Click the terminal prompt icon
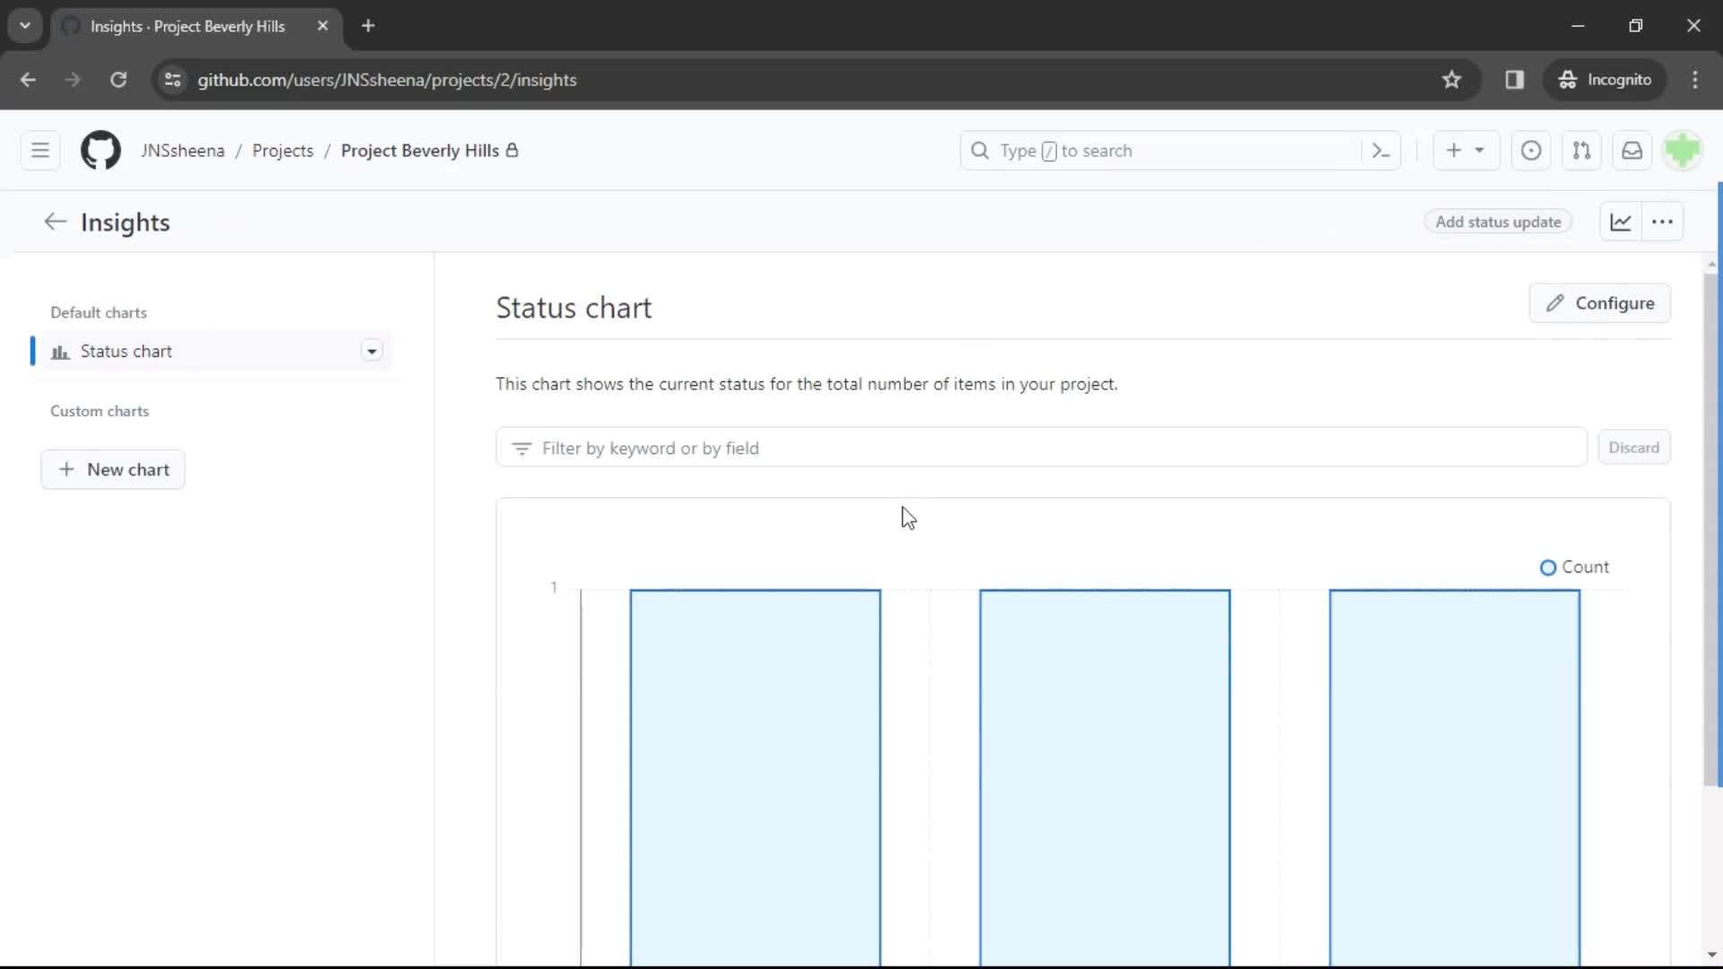Screen dimensions: 1723x969 click(x=1380, y=150)
